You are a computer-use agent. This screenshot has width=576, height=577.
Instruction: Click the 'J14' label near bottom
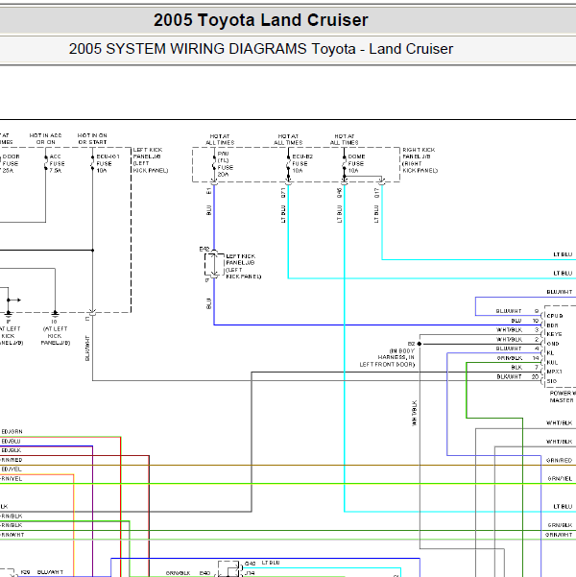point(250,573)
